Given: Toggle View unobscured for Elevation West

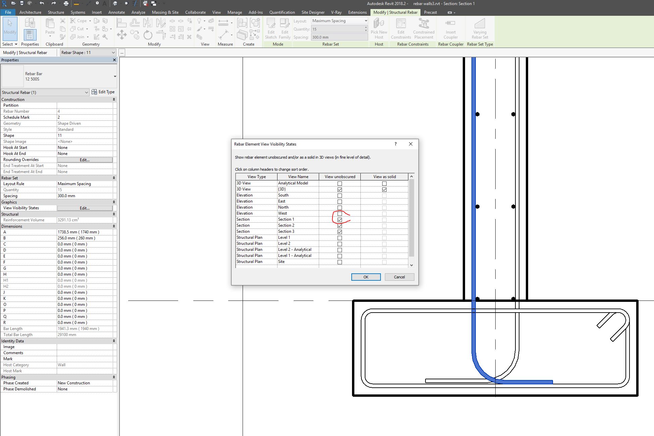Looking at the screenshot, I should [340, 214].
